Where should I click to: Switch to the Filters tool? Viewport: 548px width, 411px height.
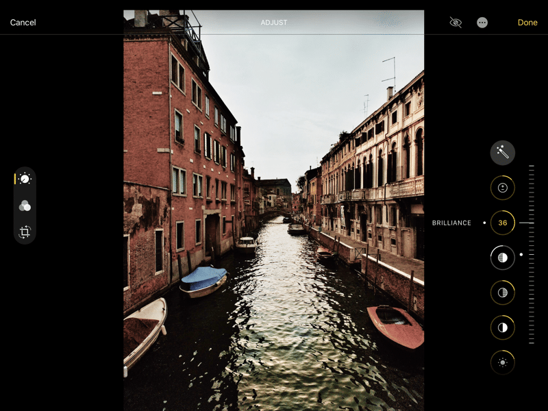click(x=25, y=206)
